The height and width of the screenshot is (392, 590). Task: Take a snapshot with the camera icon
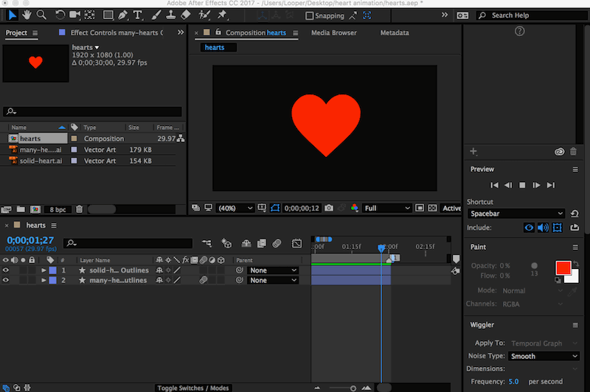coord(329,209)
